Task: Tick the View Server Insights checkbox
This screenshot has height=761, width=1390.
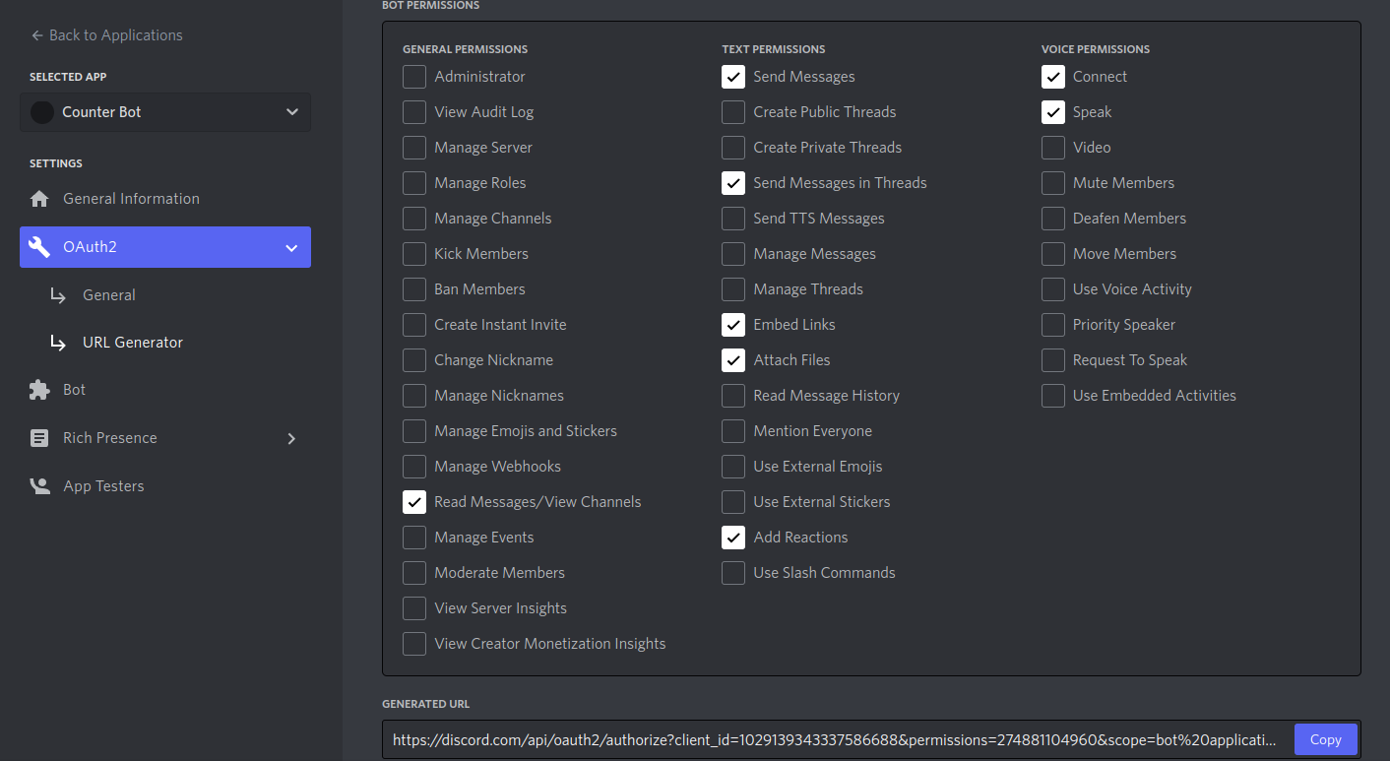Action: 414,608
